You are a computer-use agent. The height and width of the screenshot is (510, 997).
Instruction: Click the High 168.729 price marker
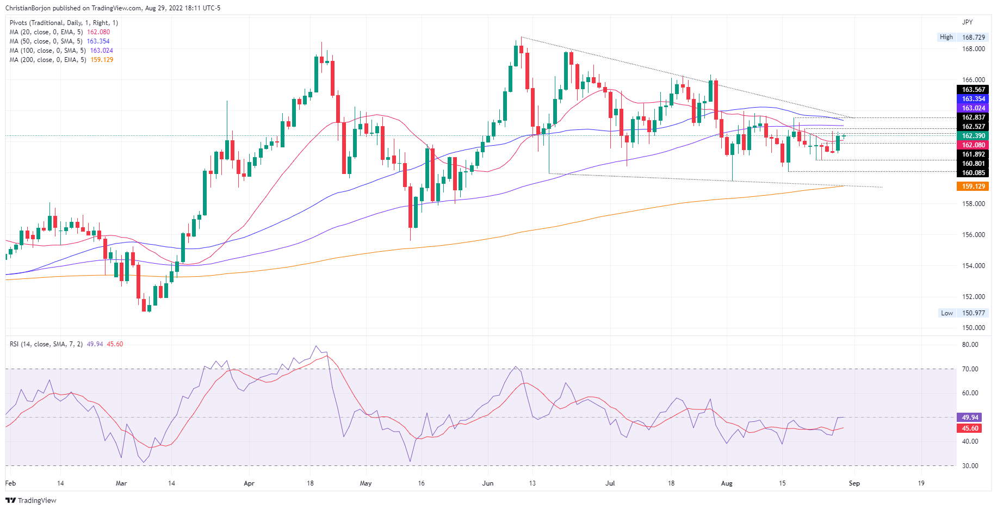[962, 37]
